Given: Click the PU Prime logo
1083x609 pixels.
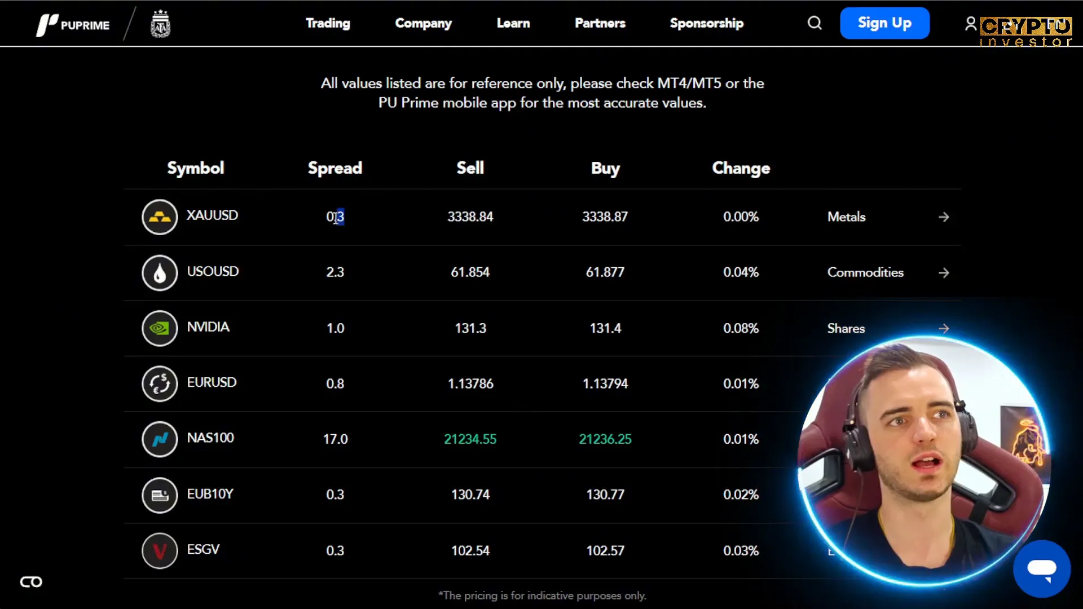Looking at the screenshot, I should tap(73, 25).
